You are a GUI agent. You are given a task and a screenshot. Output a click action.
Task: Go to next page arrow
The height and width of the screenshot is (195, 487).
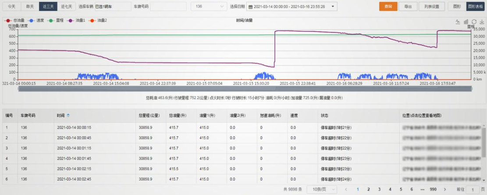[x=445, y=189]
